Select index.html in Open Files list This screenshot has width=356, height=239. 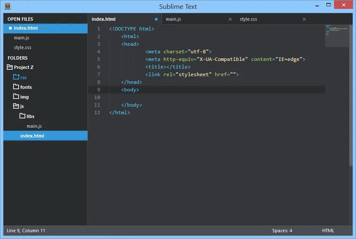coord(45,28)
